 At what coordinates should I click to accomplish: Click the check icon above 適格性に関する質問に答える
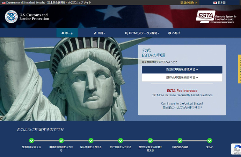[x=150, y=140]
